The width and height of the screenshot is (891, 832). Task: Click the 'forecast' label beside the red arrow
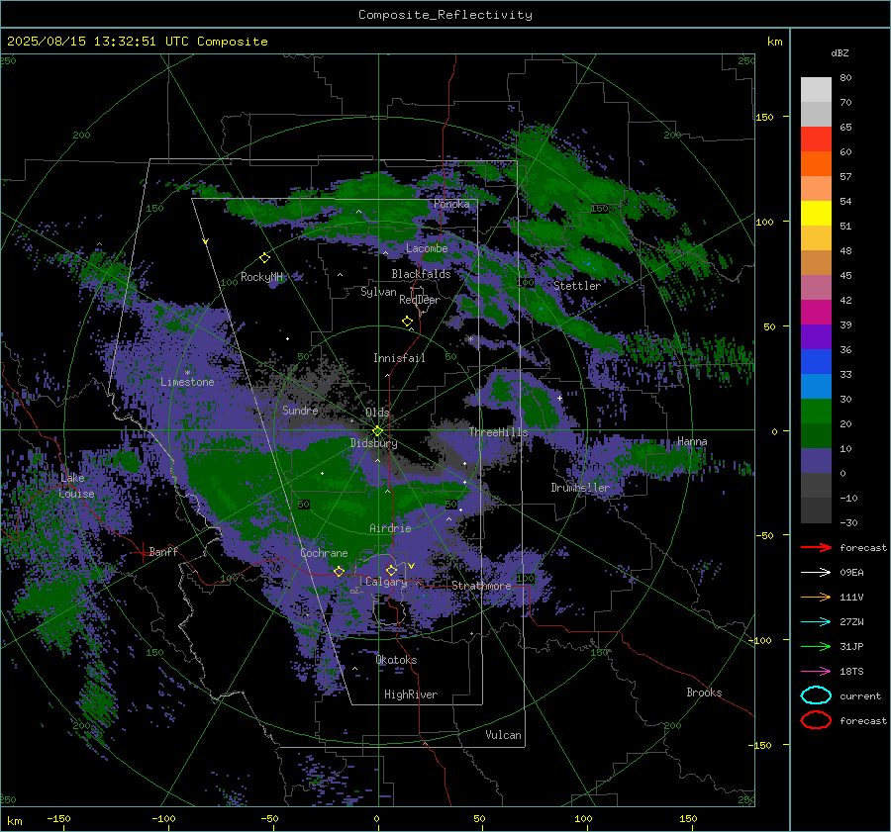[x=863, y=547]
